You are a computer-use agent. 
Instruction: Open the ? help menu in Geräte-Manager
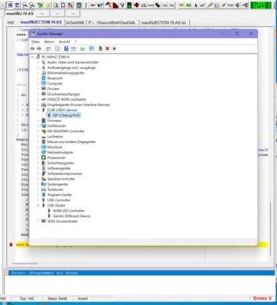click(76, 42)
